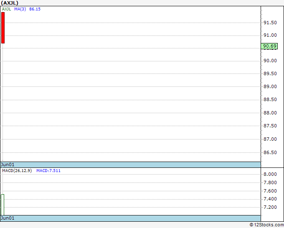
Task: Click the 90.69 current price tag
Action: [x=269, y=46]
